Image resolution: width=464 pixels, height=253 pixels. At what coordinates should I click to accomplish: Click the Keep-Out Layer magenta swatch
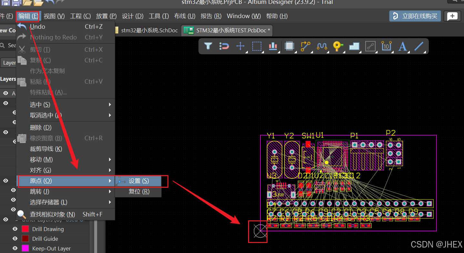click(x=25, y=248)
